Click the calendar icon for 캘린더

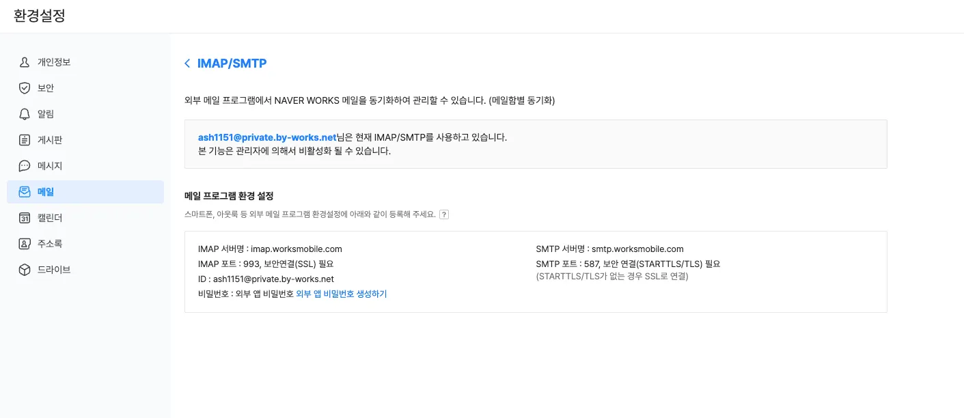click(x=25, y=218)
